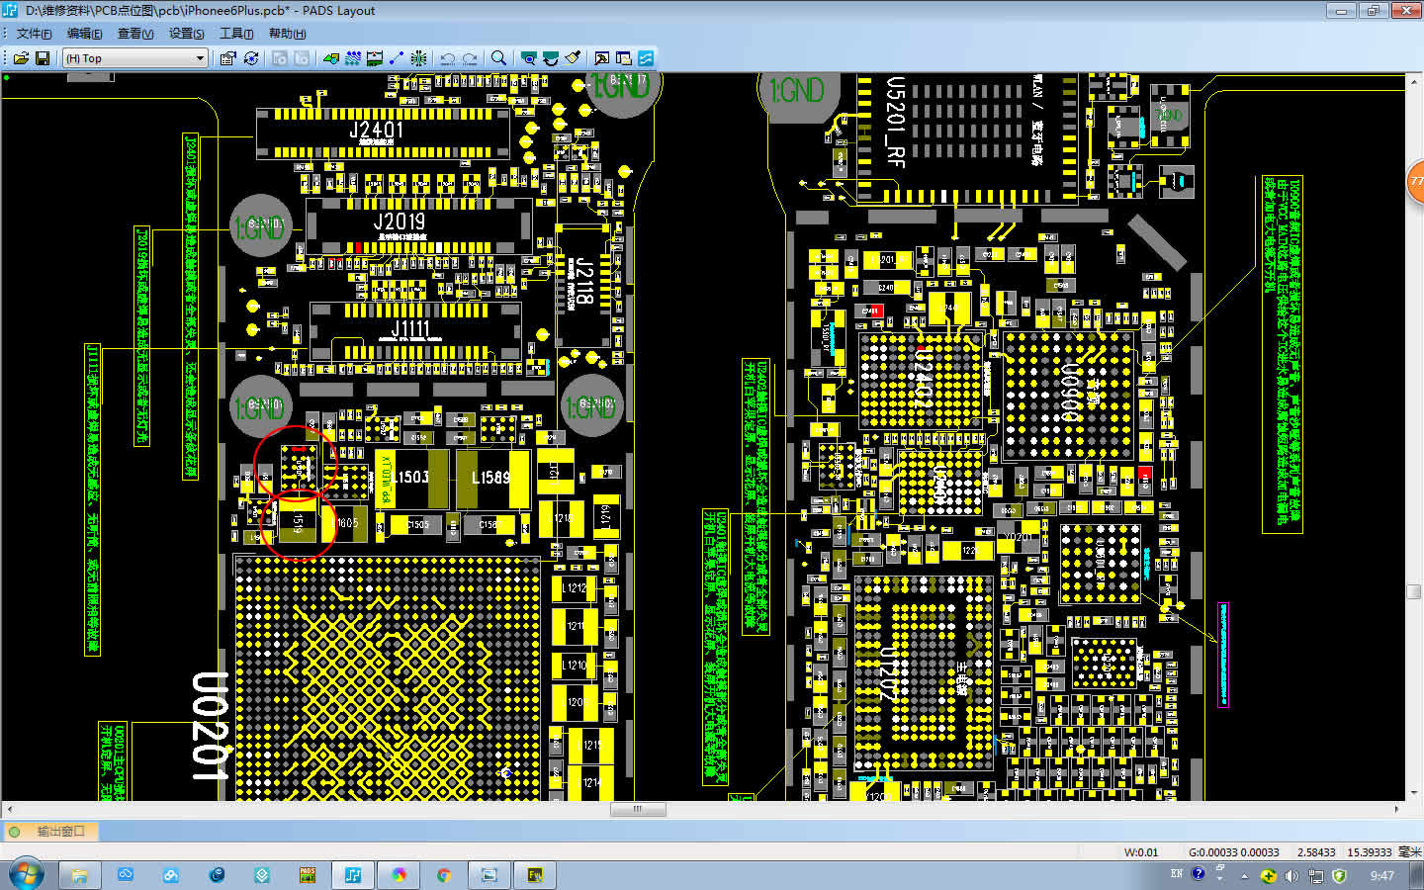The image size is (1424, 890).
Task: Select the J2401 connector on the board
Action: pyautogui.click(x=382, y=133)
